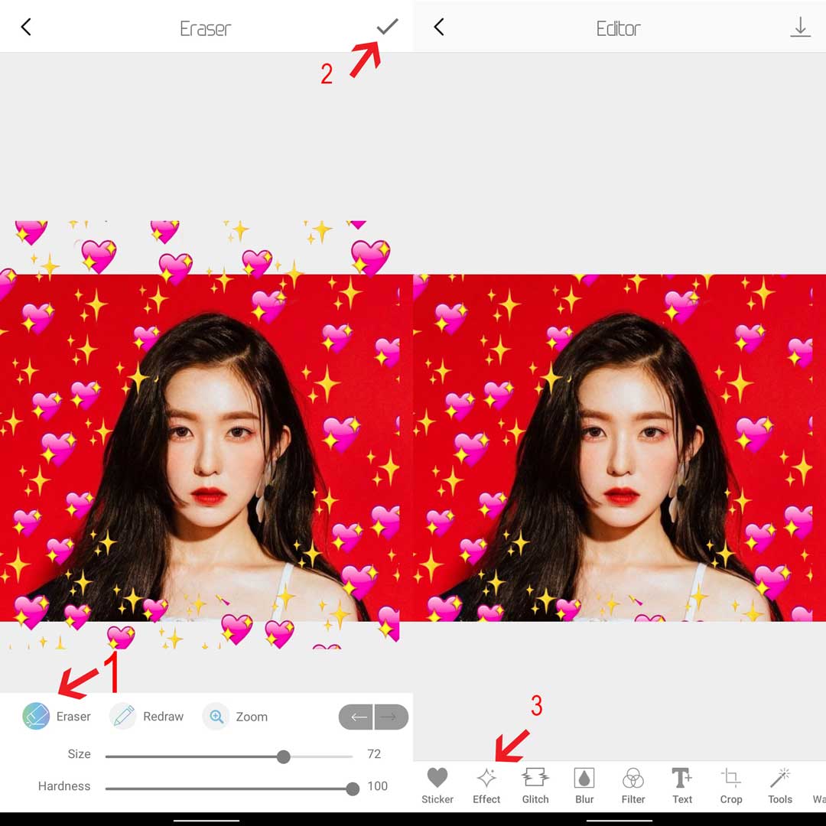Undo the last eraser stroke
This screenshot has height=826, width=826.
[x=356, y=717]
